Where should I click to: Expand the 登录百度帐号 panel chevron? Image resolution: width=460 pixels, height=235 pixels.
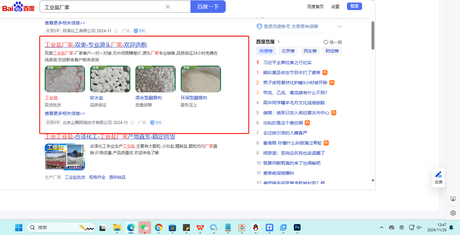pyautogui.click(x=339, y=26)
